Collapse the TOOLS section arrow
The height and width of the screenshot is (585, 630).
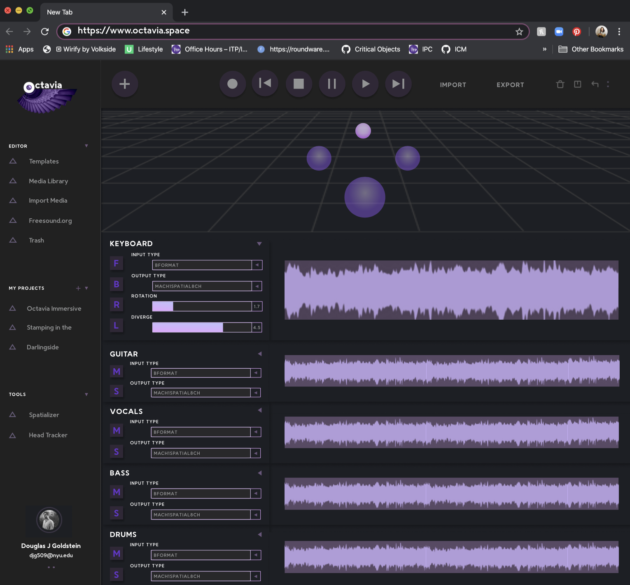pos(86,394)
